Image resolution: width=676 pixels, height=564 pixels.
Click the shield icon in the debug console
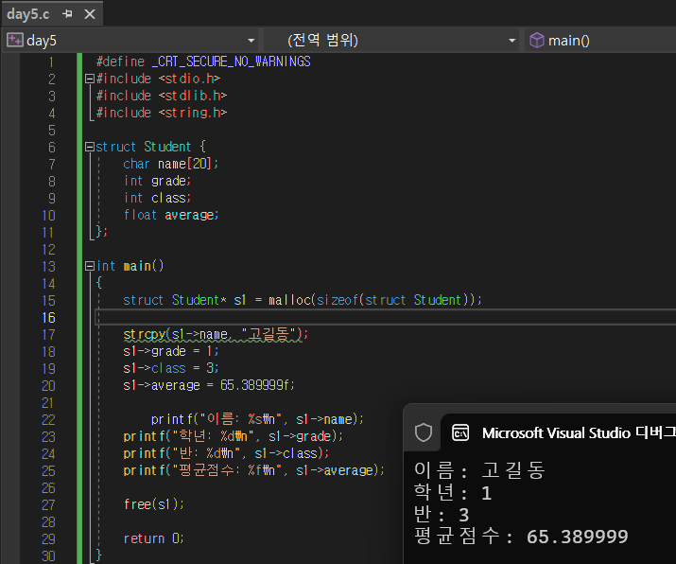click(x=423, y=432)
